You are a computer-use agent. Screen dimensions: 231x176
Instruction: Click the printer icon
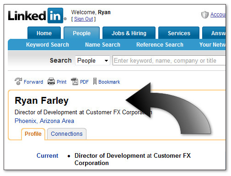[x=51, y=81]
